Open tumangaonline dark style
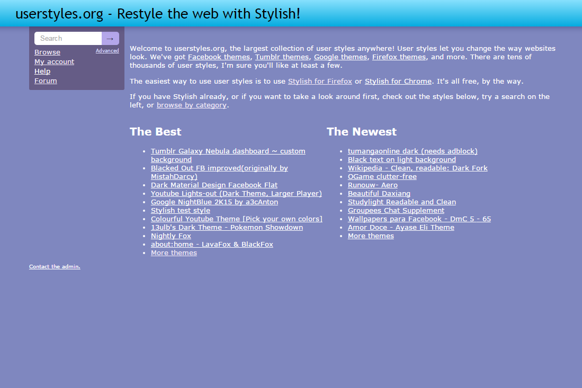The height and width of the screenshot is (388, 582). [413, 151]
